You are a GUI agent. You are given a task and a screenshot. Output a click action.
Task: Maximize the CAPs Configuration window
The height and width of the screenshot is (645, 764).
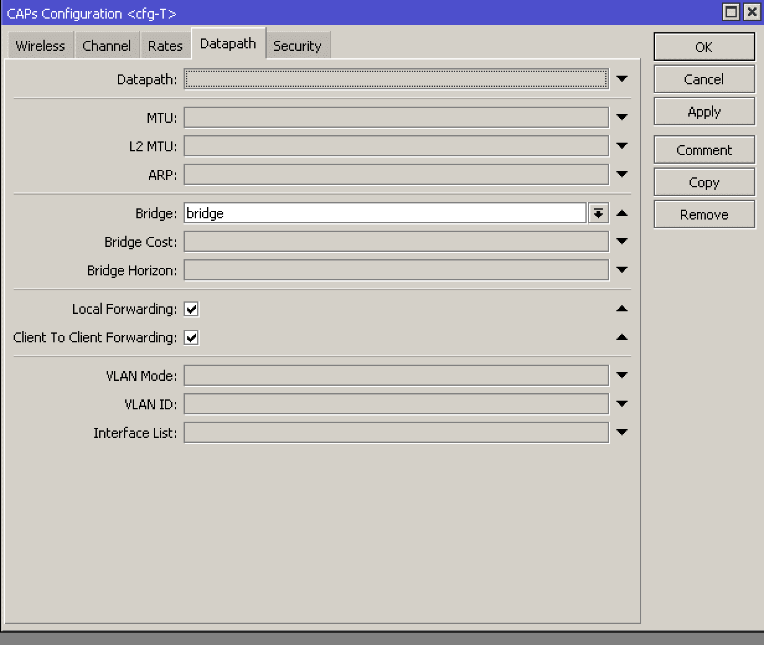coord(732,12)
